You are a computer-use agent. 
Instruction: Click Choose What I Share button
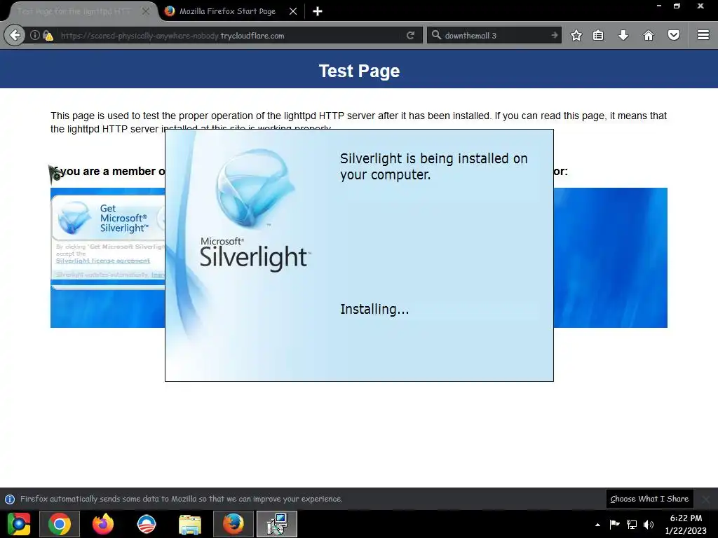pyautogui.click(x=649, y=499)
